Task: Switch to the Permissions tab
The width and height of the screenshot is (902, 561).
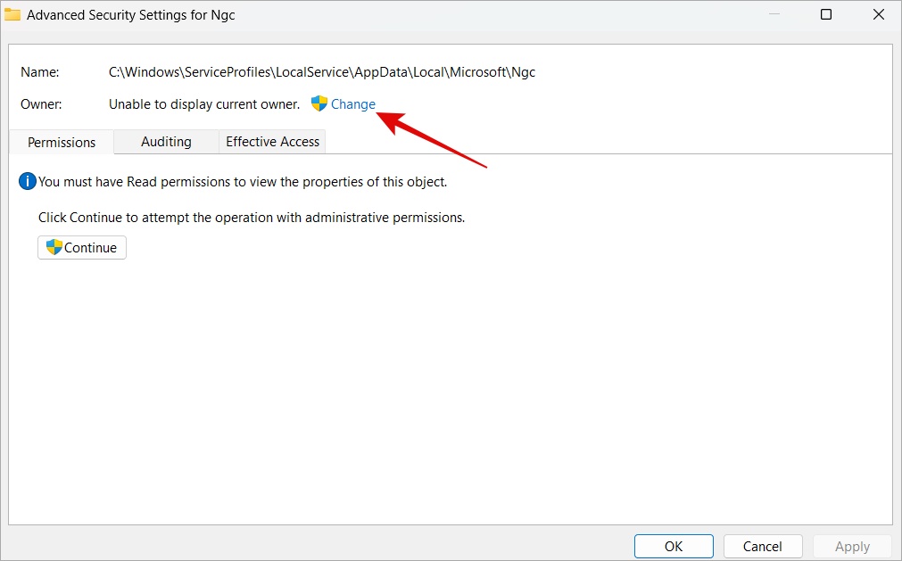Action: tap(62, 142)
